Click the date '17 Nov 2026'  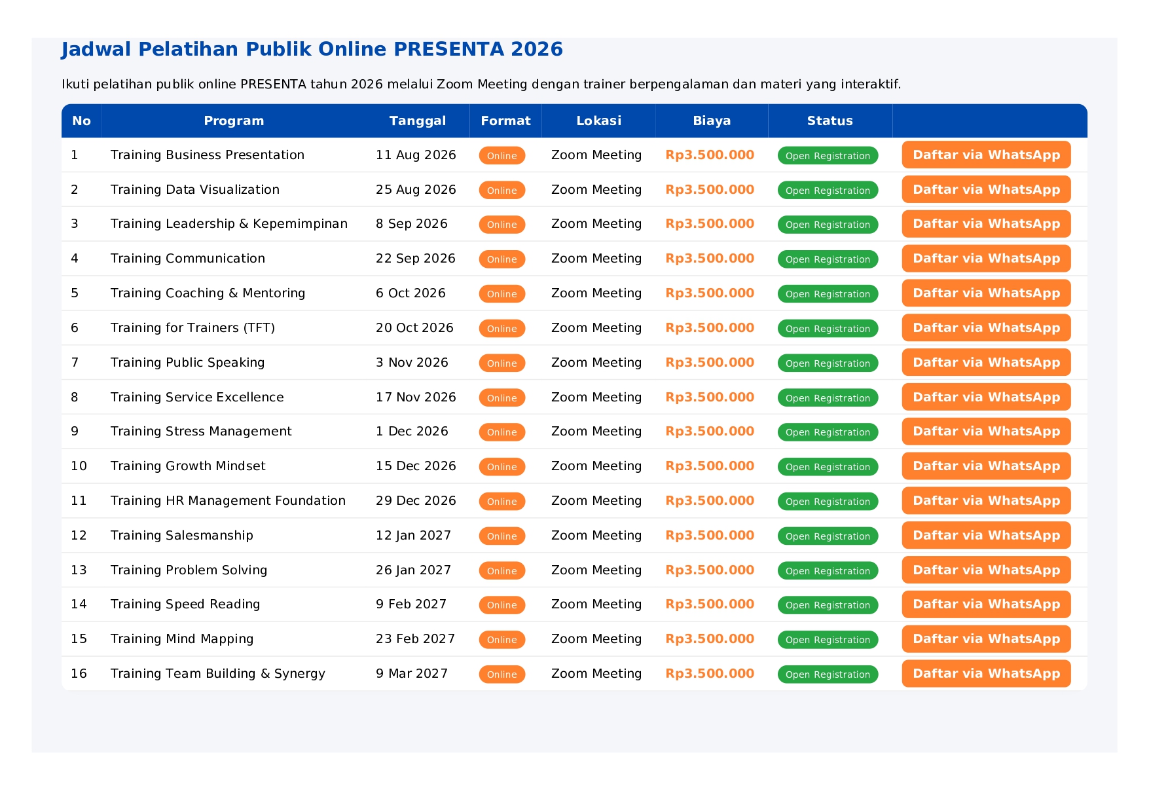pos(416,397)
